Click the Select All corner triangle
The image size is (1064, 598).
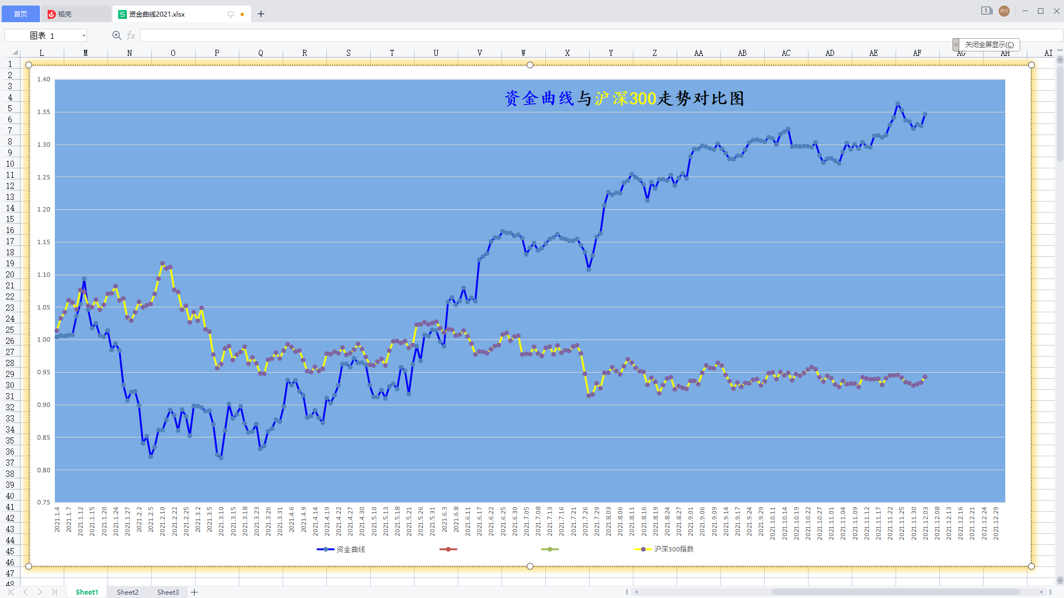click(x=15, y=53)
